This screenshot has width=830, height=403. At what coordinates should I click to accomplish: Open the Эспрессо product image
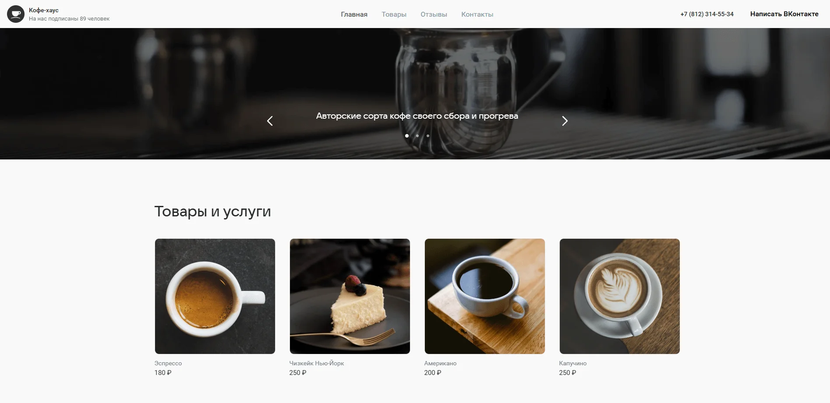coord(215,296)
